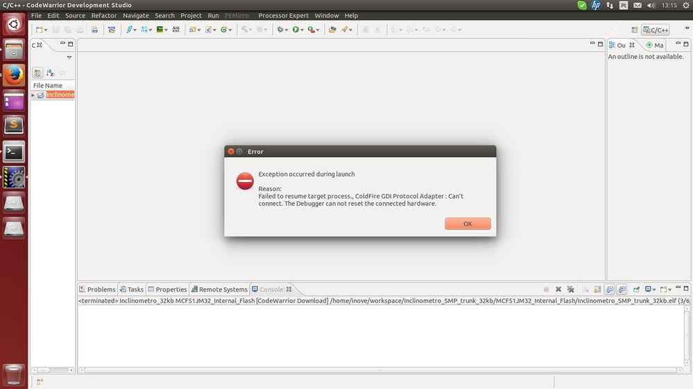Open Terminal from the Ubuntu launcher
The width and height of the screenshot is (693, 389).
(x=14, y=152)
